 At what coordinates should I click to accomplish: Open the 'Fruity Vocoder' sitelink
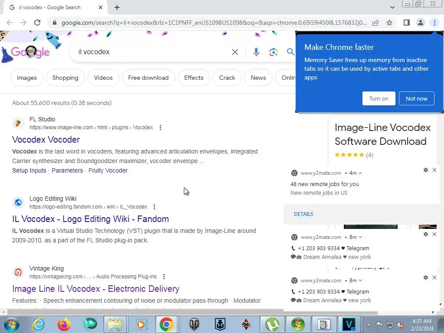point(108,170)
